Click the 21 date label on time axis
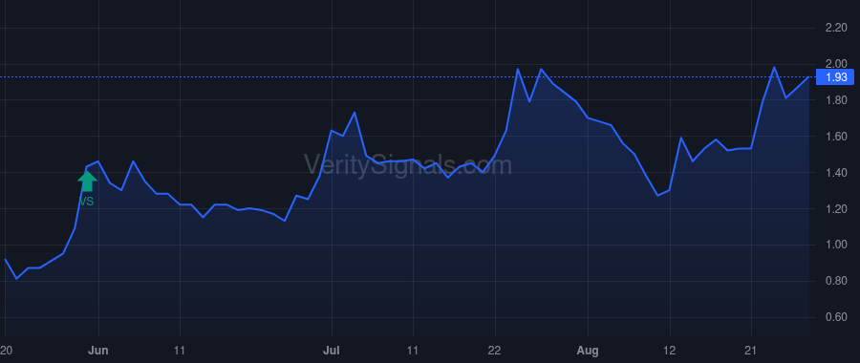This screenshot has height=363, width=860. pos(751,351)
